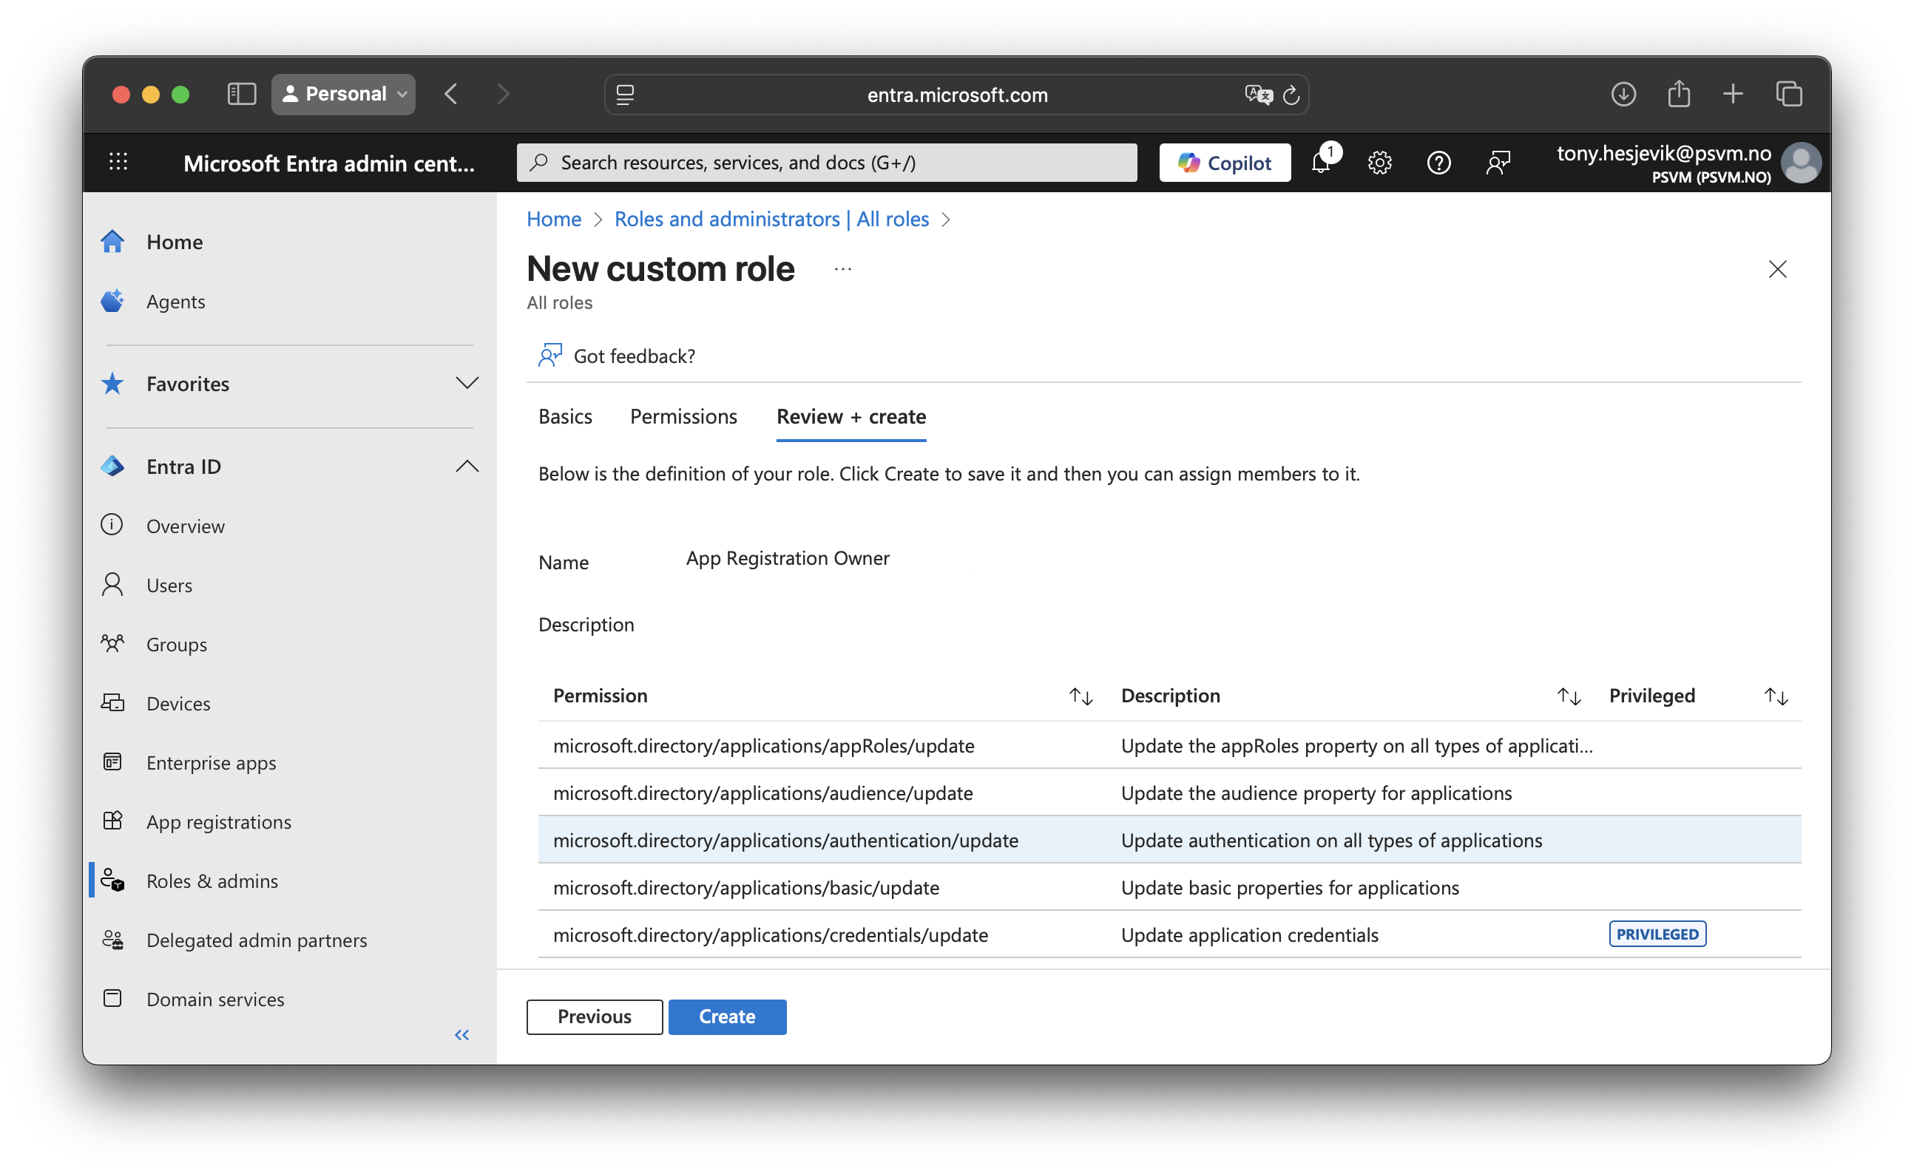Screen dimensions: 1914x1174
Task: Select the audience/update permission row
Action: [x=1169, y=793]
